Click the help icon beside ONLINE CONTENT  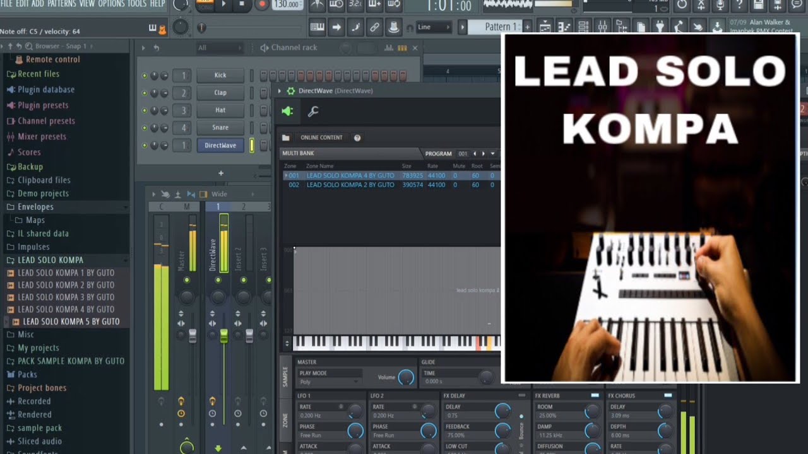(x=357, y=137)
